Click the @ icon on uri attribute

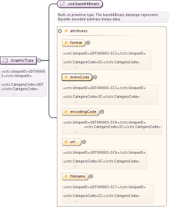click(66, 142)
